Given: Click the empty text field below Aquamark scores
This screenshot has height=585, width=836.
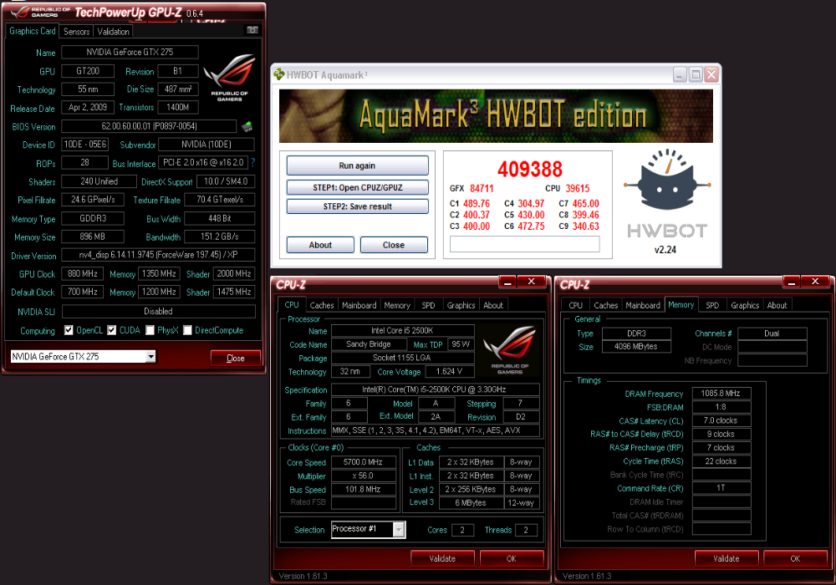Looking at the screenshot, I should point(525,244).
